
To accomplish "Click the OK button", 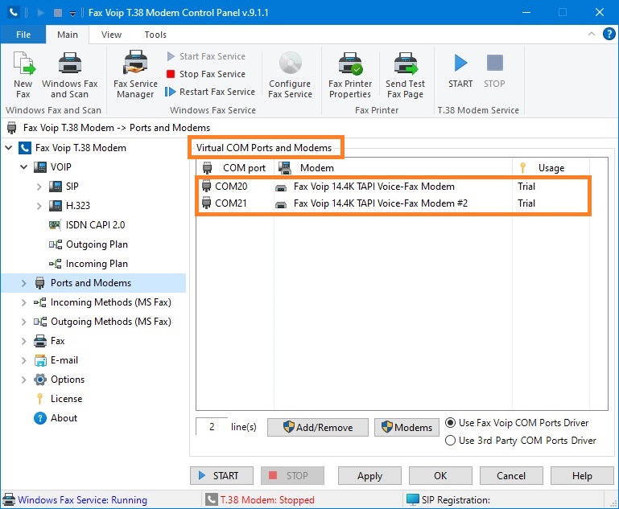I will pos(440,476).
